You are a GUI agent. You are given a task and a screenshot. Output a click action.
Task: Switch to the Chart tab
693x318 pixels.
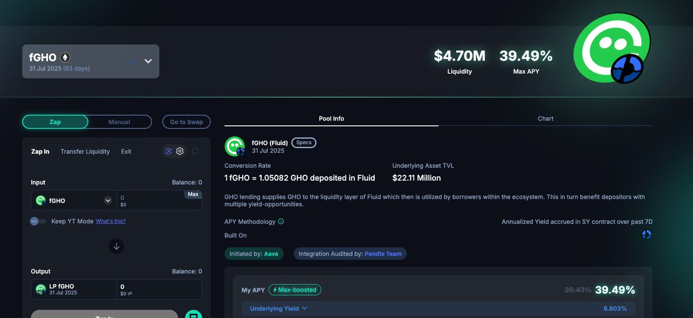[545, 118]
